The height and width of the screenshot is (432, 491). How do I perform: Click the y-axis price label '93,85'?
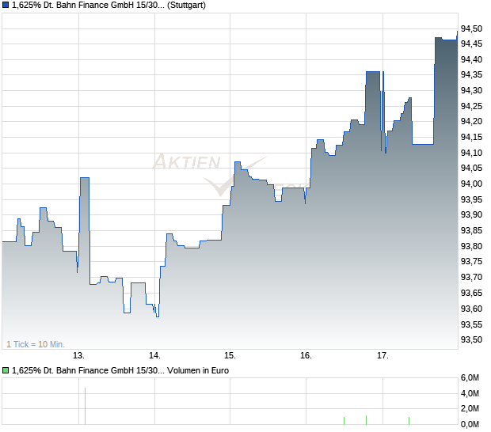point(471,230)
